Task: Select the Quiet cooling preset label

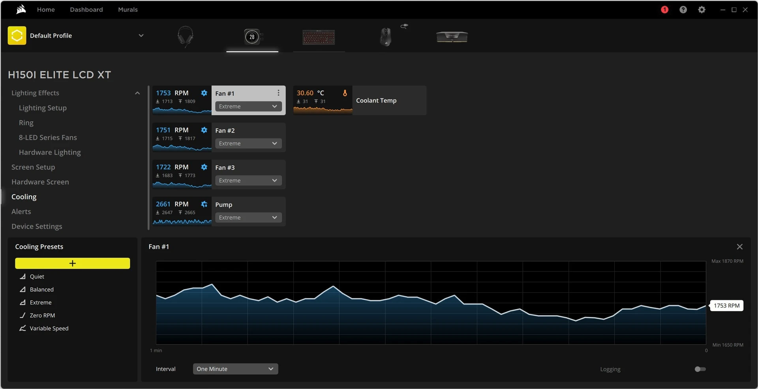Action: (x=37, y=277)
